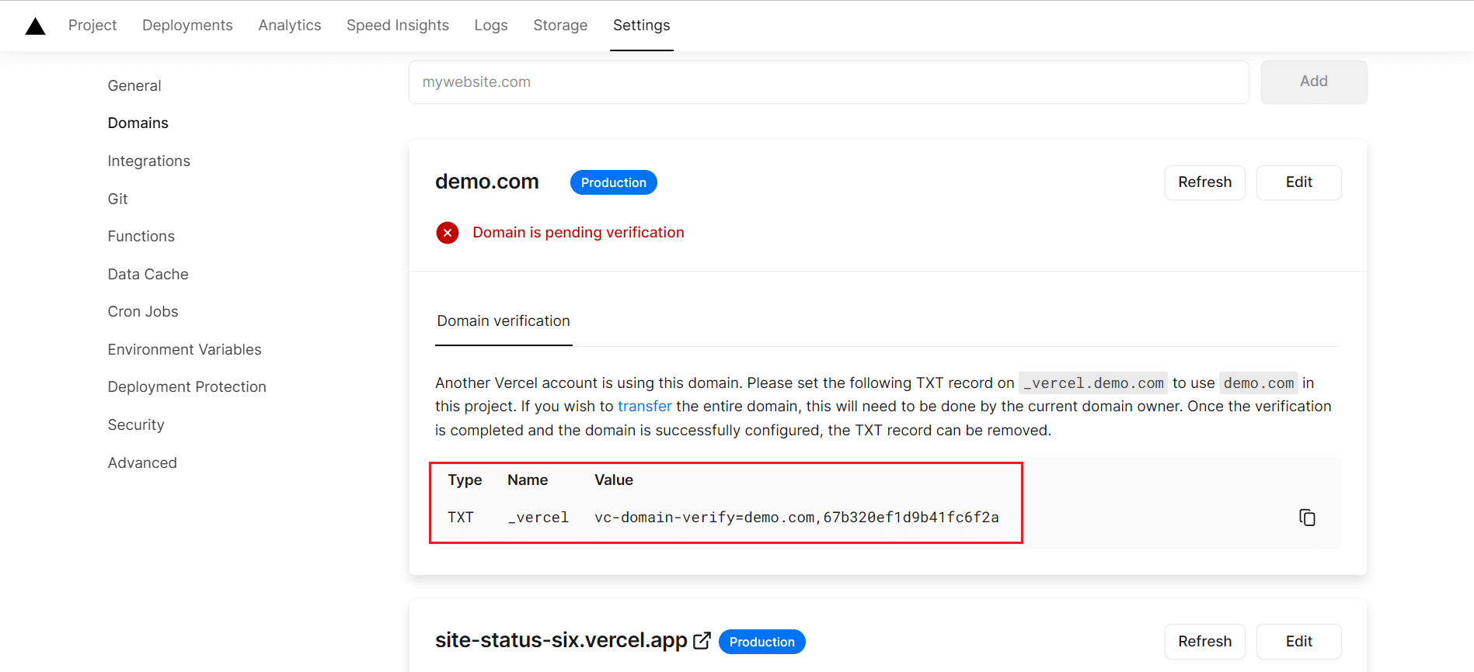Click the Vercel triangle logo
The width and height of the screenshot is (1474, 672).
pos(36,26)
